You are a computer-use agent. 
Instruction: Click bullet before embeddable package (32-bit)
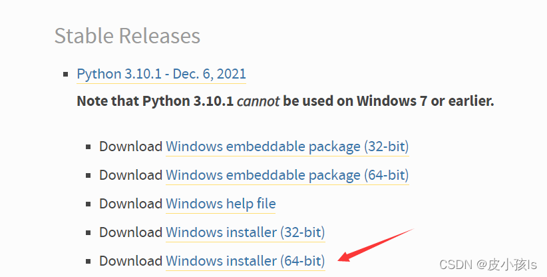(88, 147)
